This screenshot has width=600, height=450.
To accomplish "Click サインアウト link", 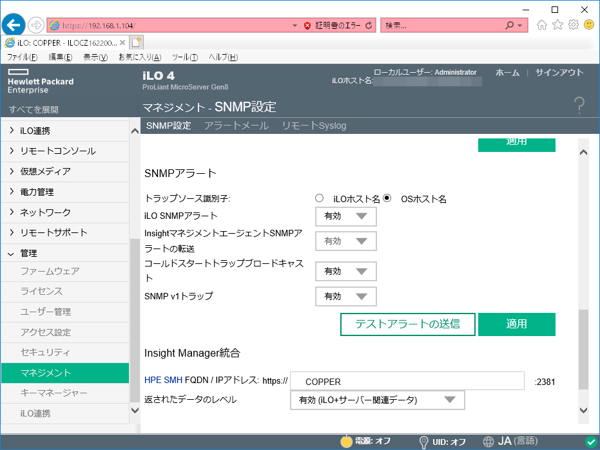I will (559, 73).
